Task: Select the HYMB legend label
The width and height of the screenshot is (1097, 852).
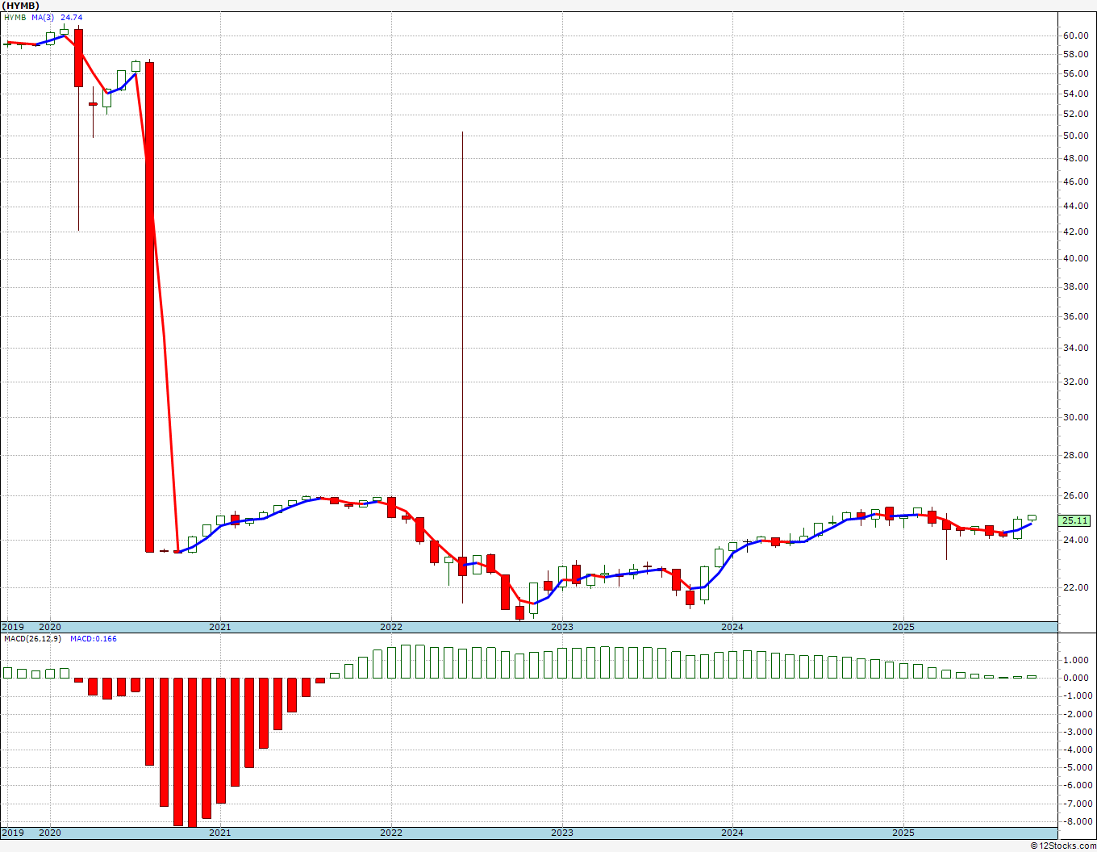Action: 15,18
